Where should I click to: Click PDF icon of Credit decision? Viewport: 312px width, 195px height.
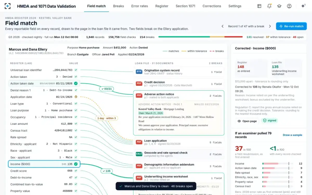[x=139, y=84]
